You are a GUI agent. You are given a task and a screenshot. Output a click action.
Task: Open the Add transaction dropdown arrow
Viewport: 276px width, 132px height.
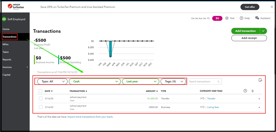coord(263,31)
